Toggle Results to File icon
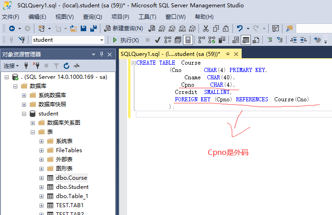332x215 pixels. (x=256, y=40)
